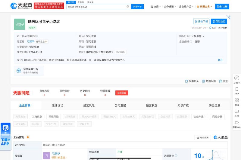Click the refresh icon beside 2023-12-27更新

210,28
